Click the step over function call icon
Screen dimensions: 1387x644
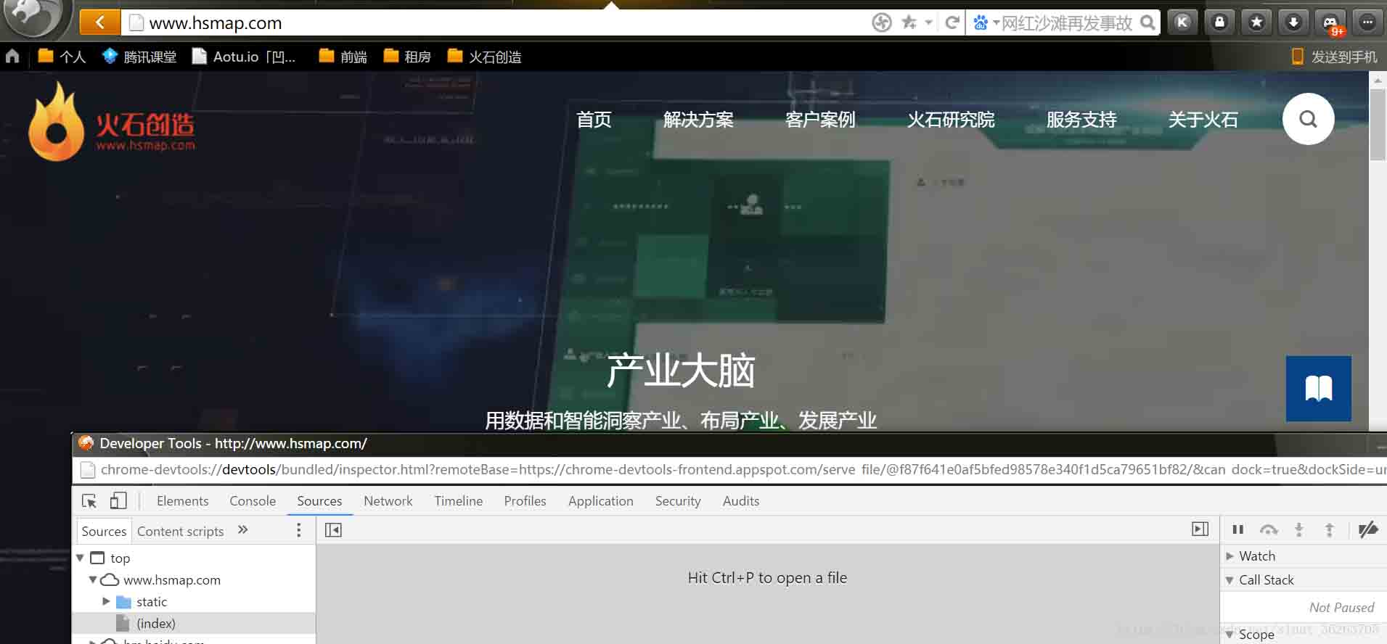click(x=1269, y=530)
